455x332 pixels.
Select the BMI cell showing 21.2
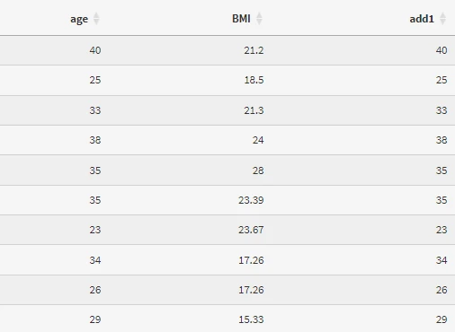click(254, 50)
